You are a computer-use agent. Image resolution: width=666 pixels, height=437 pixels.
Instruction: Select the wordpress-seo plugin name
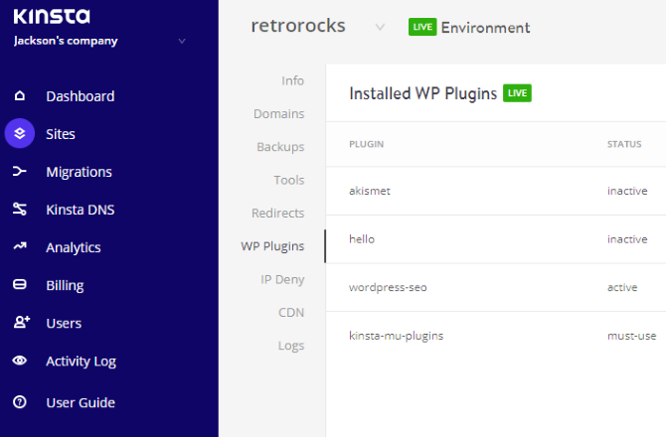pos(388,288)
